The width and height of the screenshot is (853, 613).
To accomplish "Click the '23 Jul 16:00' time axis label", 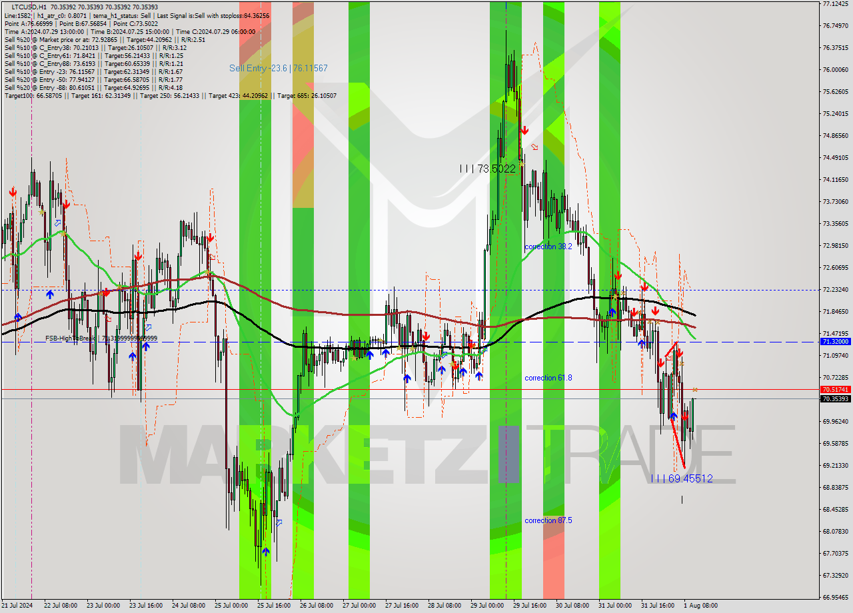I will (146, 606).
